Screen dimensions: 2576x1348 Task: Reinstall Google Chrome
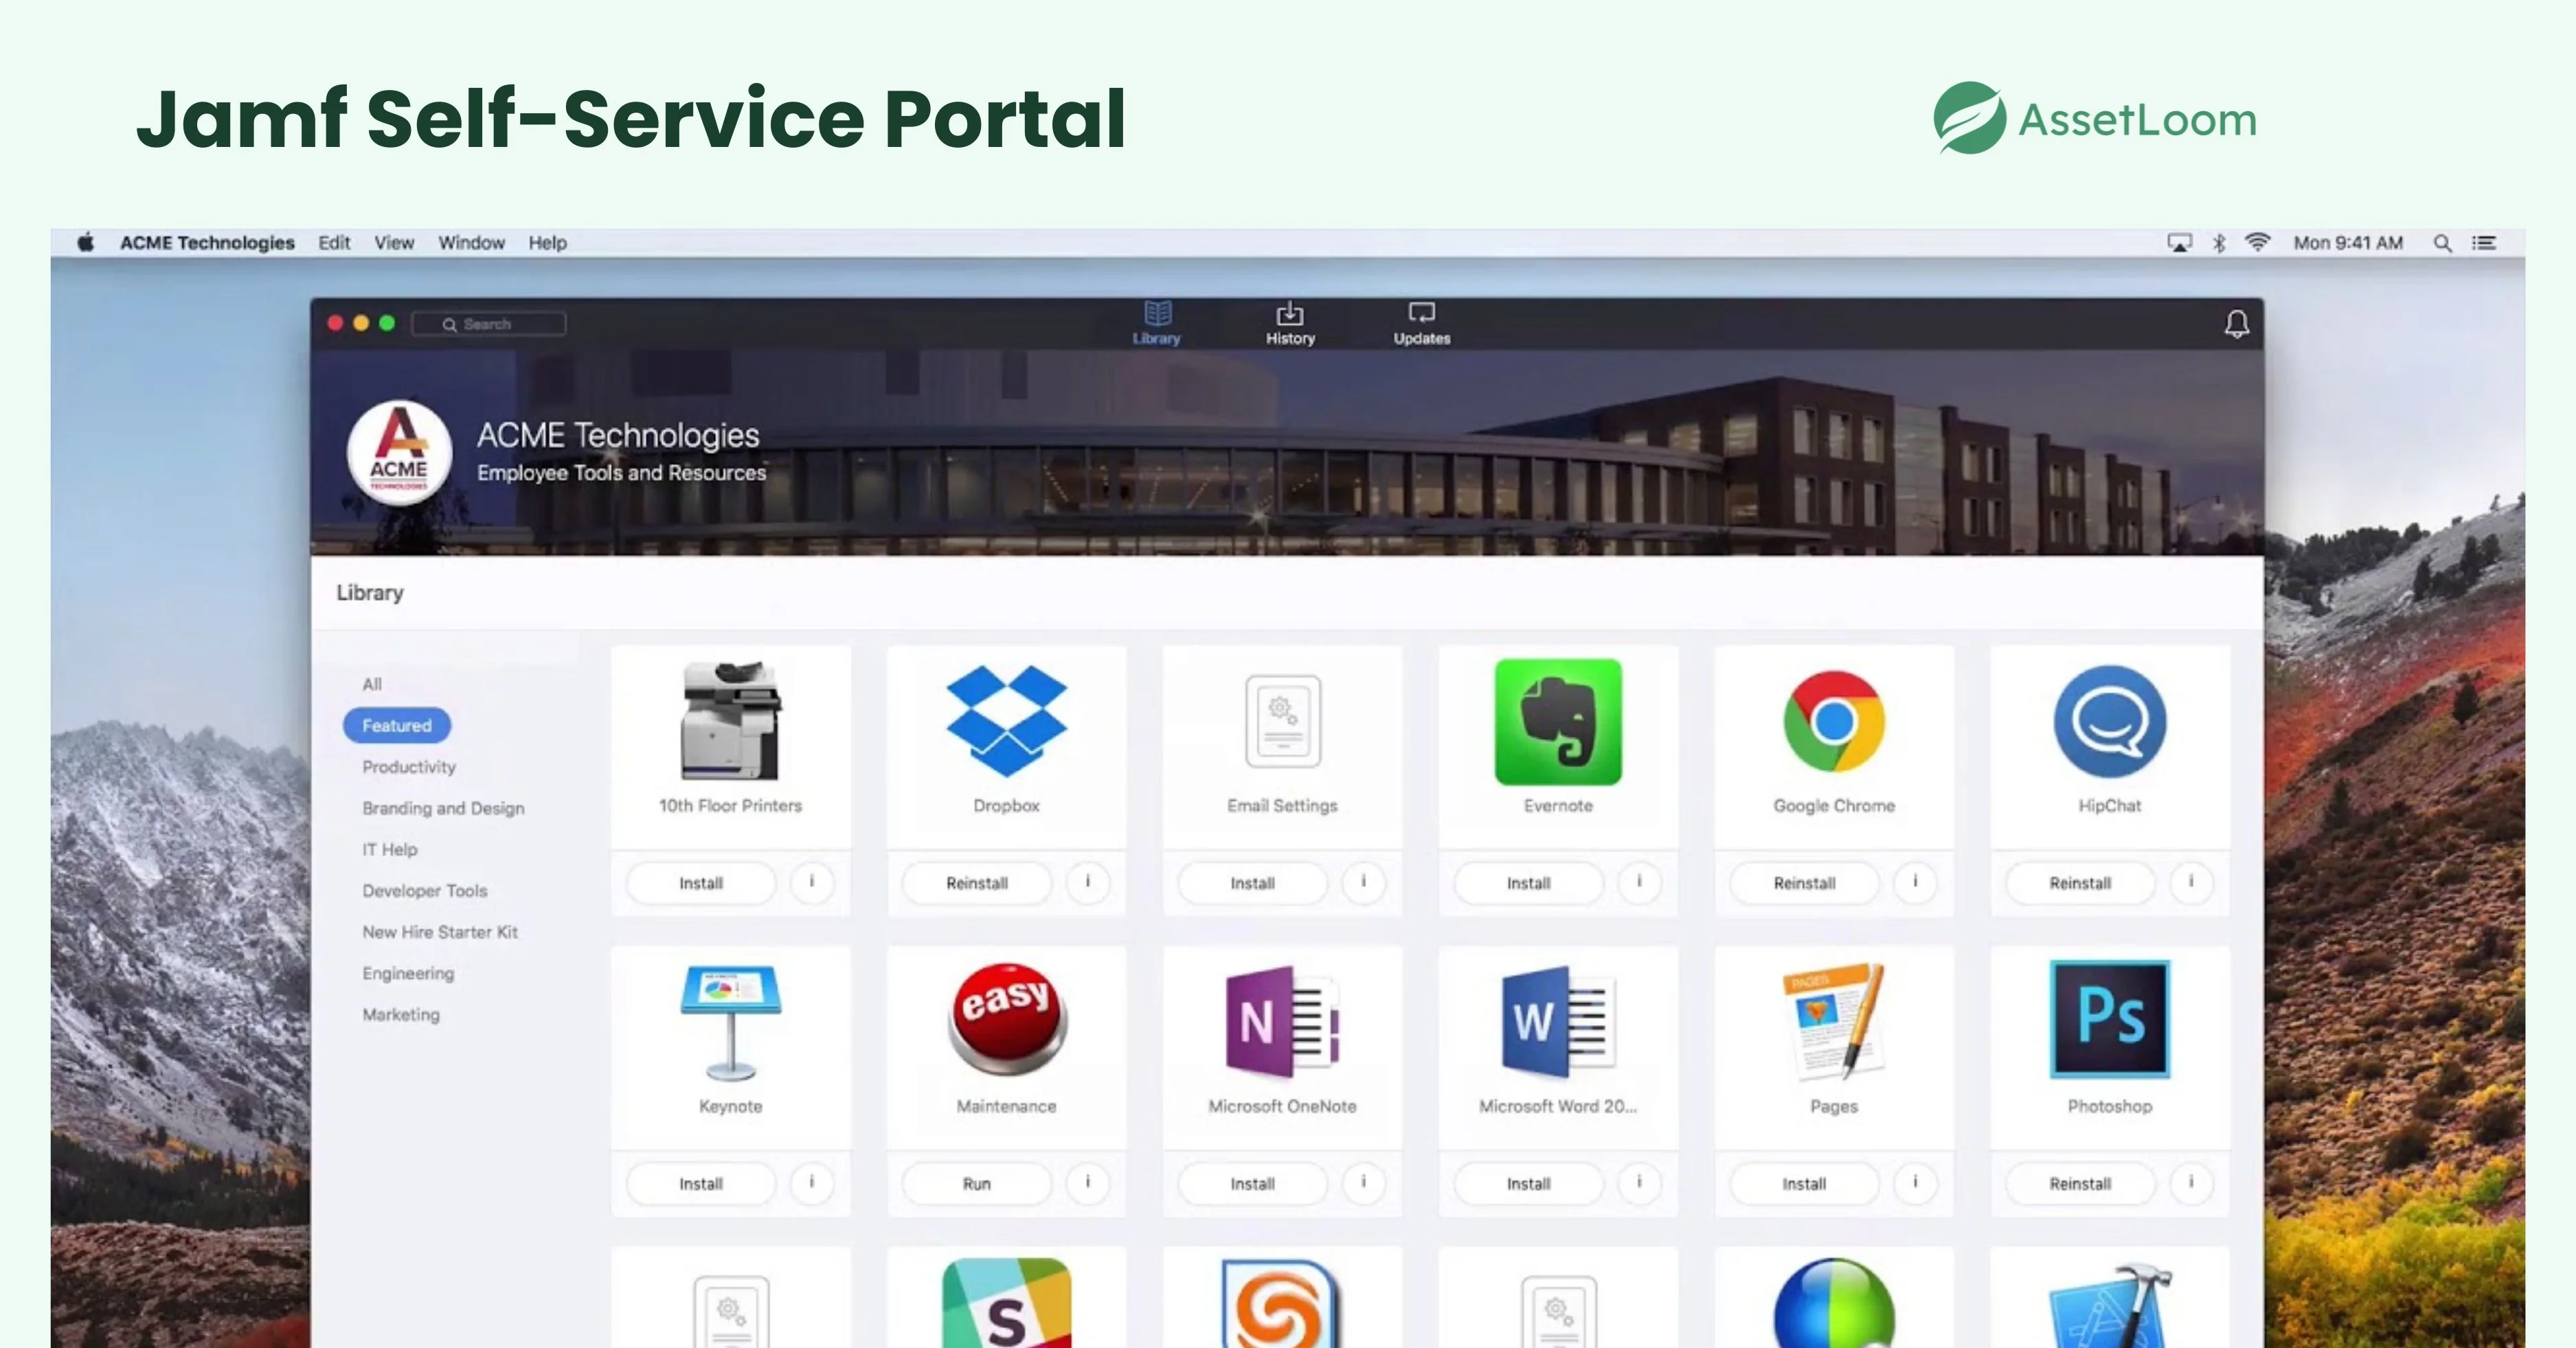pos(1804,883)
